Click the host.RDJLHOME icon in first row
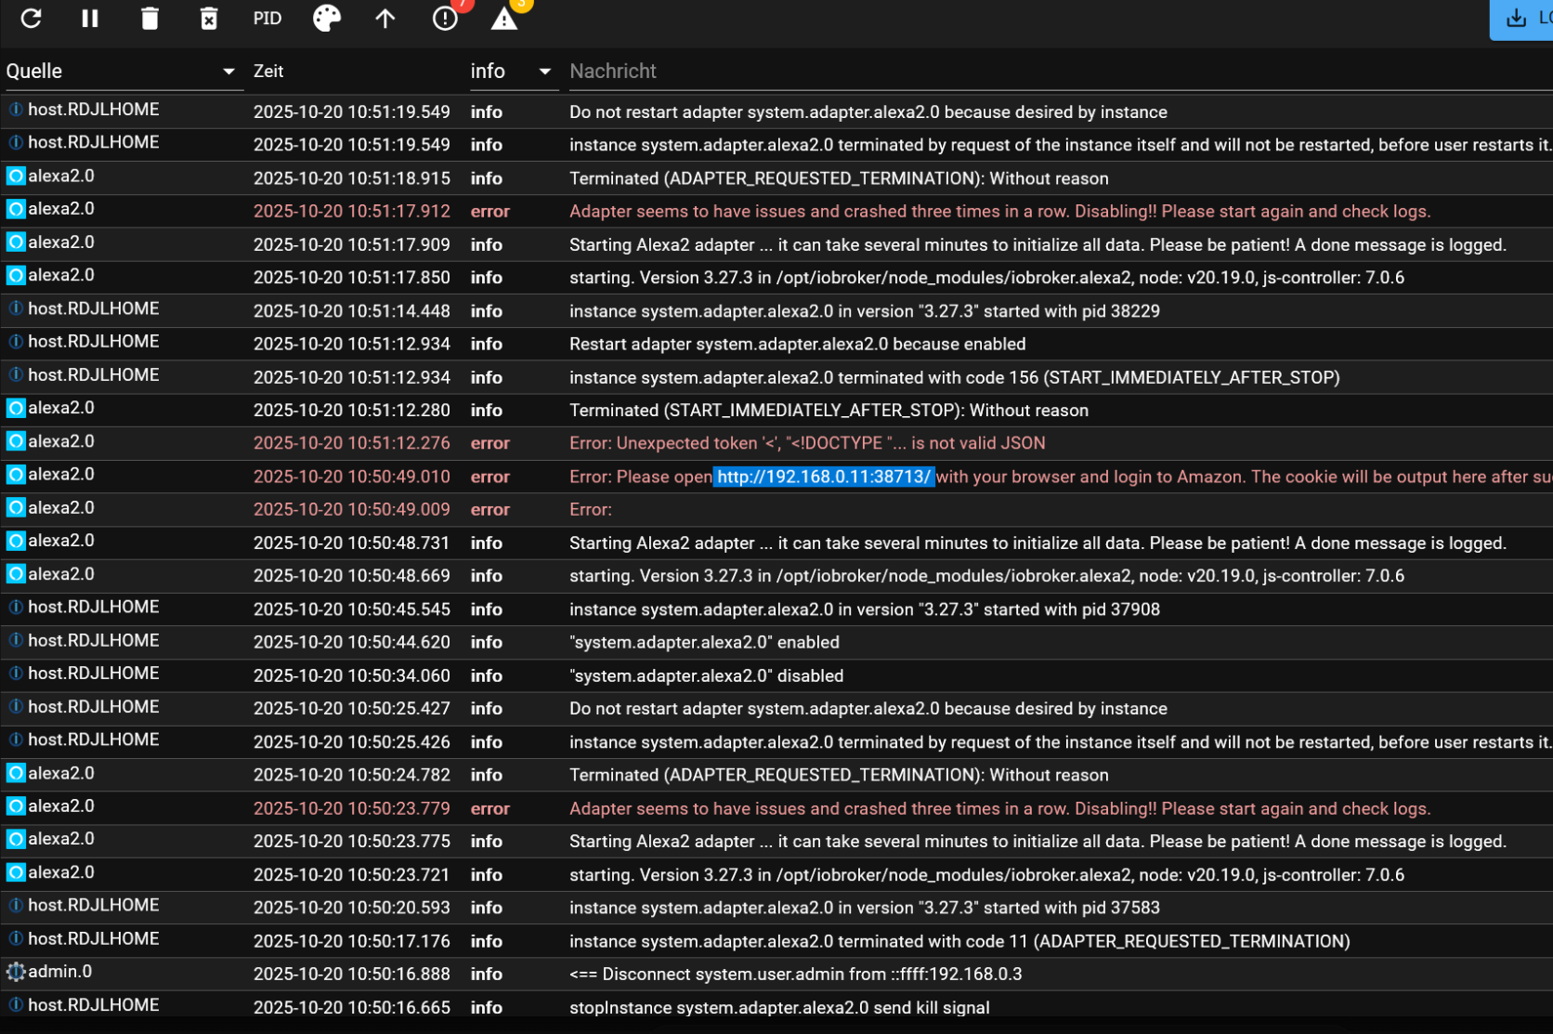Viewport: 1553px width, 1034px height. point(16,110)
